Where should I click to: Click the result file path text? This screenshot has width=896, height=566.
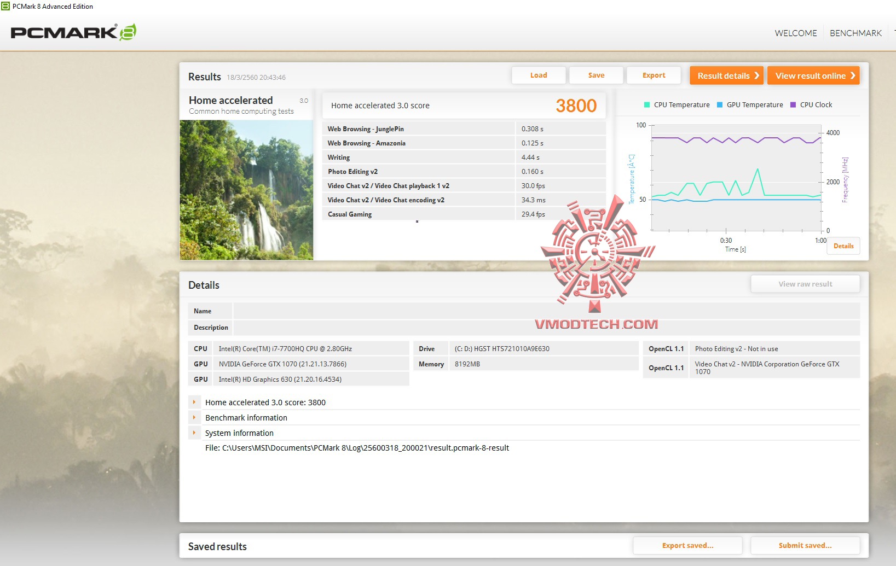point(357,448)
